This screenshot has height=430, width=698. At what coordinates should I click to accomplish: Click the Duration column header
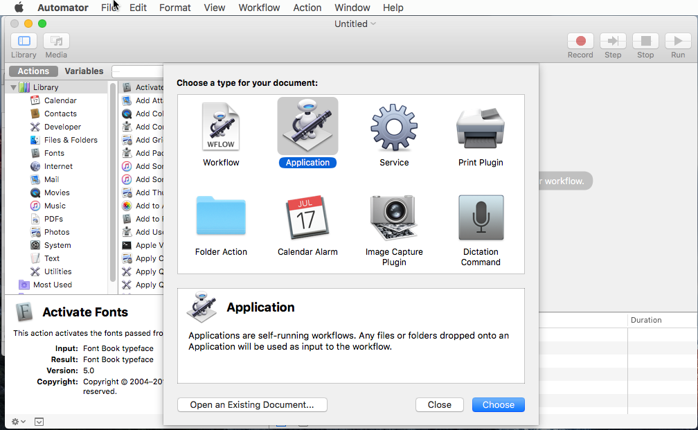click(x=662, y=320)
